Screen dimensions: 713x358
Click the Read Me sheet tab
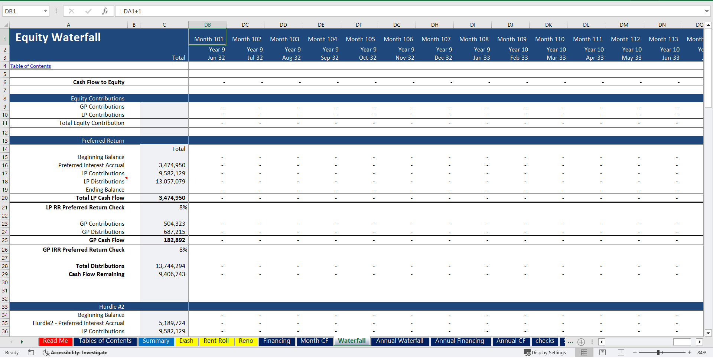coord(55,341)
